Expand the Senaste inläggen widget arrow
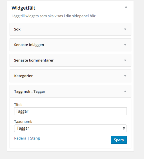 pos(125,45)
